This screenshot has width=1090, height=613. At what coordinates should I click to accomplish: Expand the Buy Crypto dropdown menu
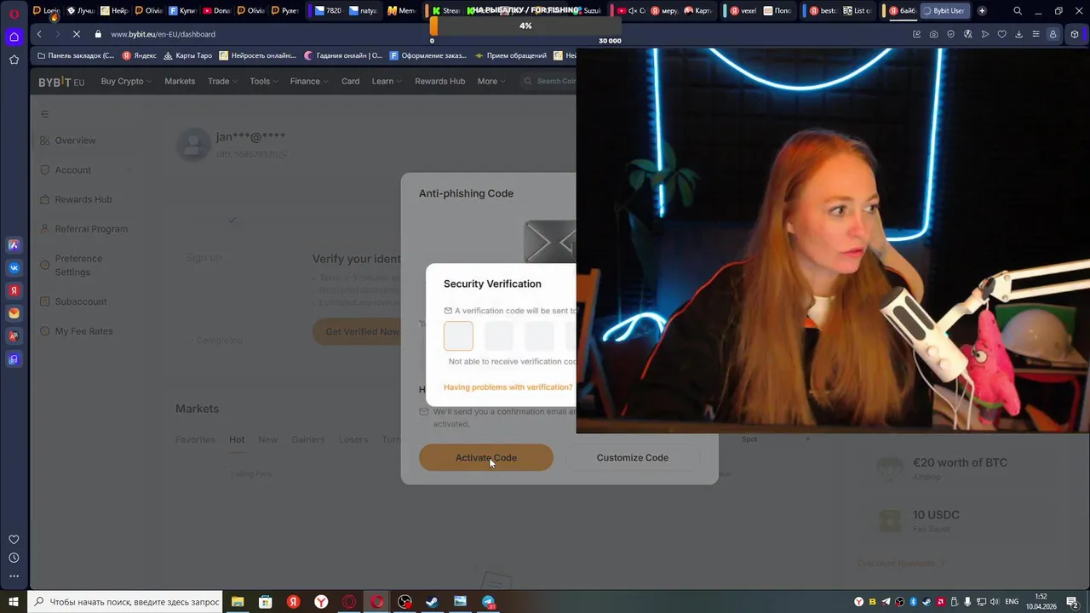(126, 82)
